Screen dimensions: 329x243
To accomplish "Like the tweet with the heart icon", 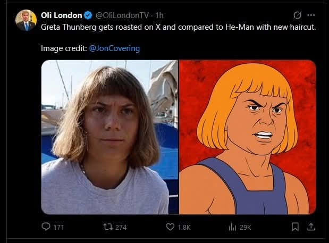I will coord(170,227).
